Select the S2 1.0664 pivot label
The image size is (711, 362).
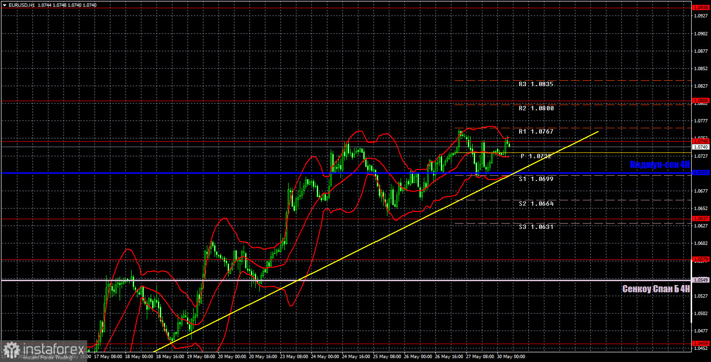pyautogui.click(x=536, y=203)
